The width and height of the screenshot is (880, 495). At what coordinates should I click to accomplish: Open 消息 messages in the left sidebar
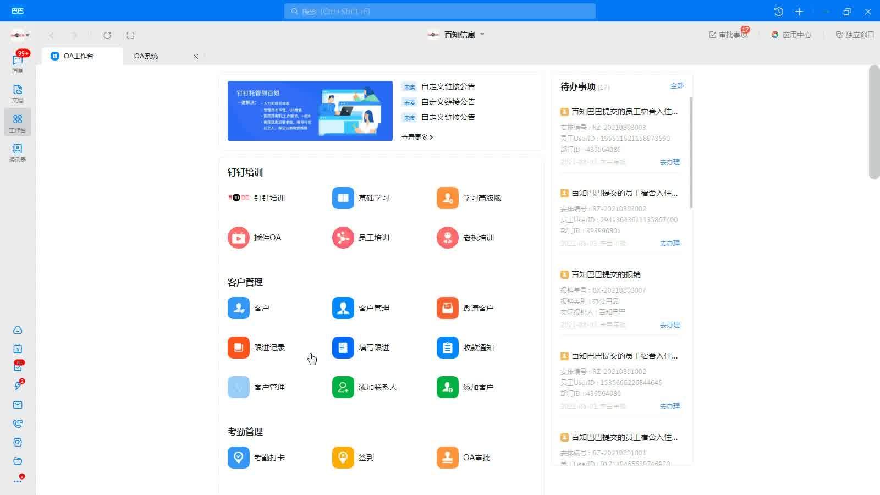[x=18, y=63]
